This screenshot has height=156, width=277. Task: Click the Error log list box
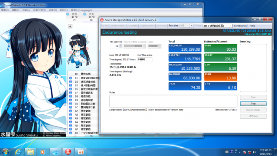coord(253,68)
